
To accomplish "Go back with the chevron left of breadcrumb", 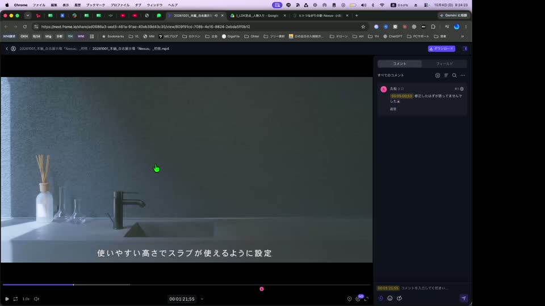I will [x=7, y=49].
